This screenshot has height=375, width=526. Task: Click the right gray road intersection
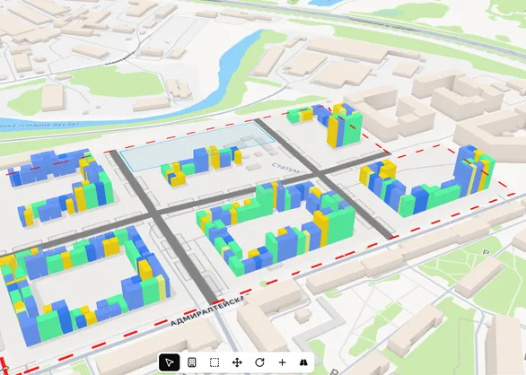318,174
